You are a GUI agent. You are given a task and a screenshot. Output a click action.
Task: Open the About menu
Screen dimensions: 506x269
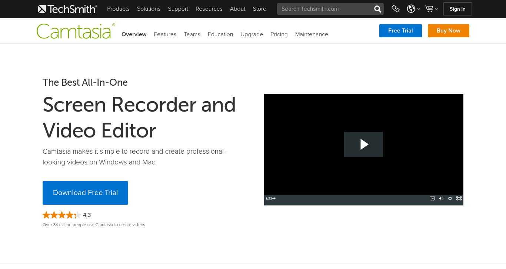tap(237, 9)
